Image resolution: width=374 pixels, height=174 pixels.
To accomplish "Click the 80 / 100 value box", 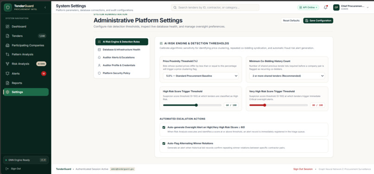I will (317, 105).
